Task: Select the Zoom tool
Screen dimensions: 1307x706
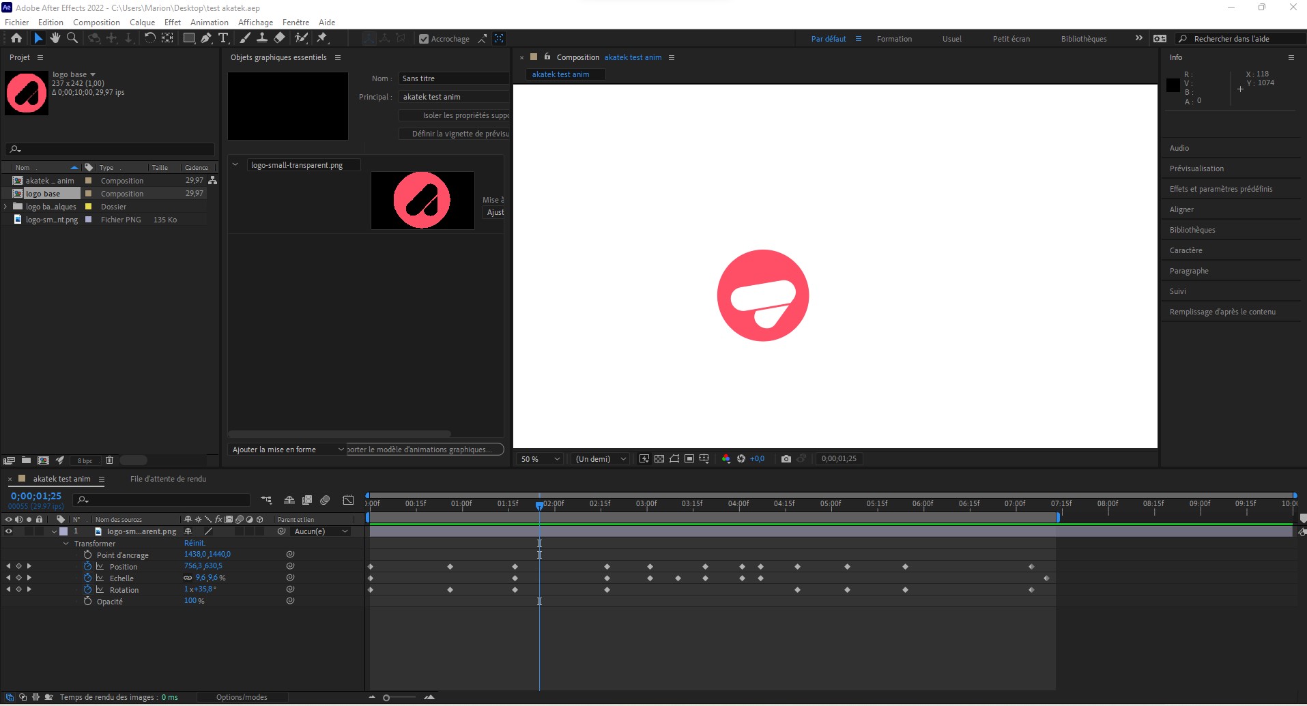Action: point(72,38)
